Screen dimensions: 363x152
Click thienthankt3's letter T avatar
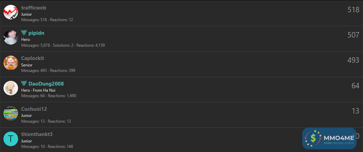click(x=11, y=139)
